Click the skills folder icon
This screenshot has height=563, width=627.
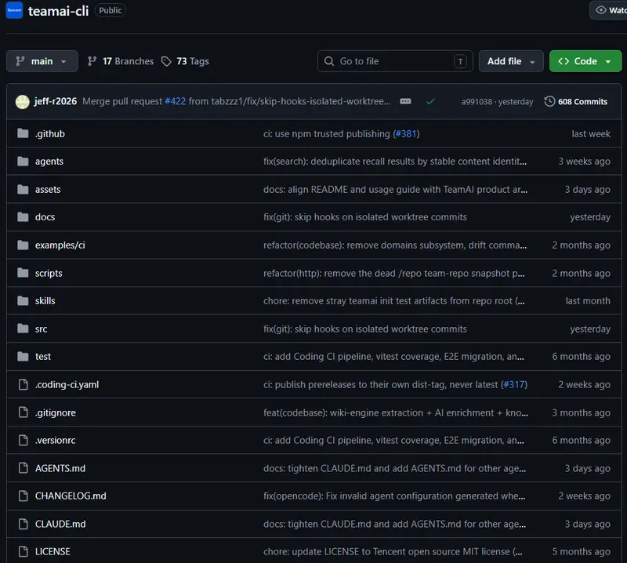click(x=24, y=300)
